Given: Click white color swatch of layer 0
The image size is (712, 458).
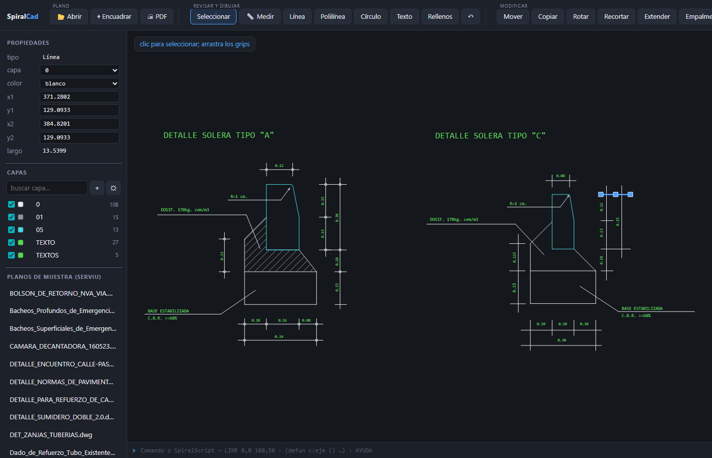Looking at the screenshot, I should click(x=21, y=205).
